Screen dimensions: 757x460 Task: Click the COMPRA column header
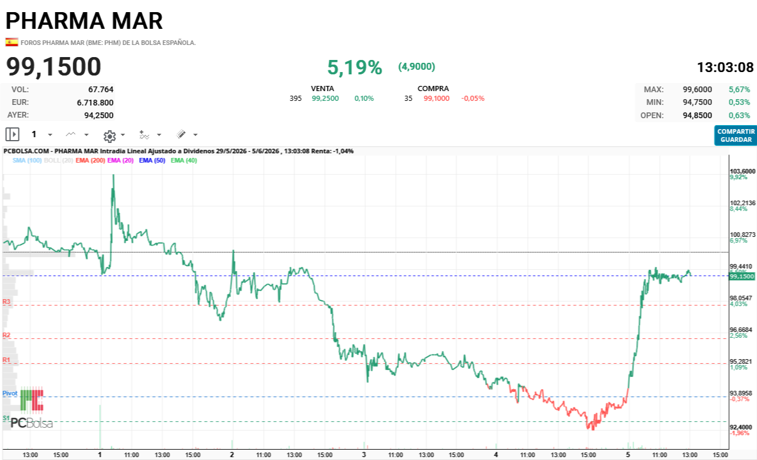tap(433, 89)
